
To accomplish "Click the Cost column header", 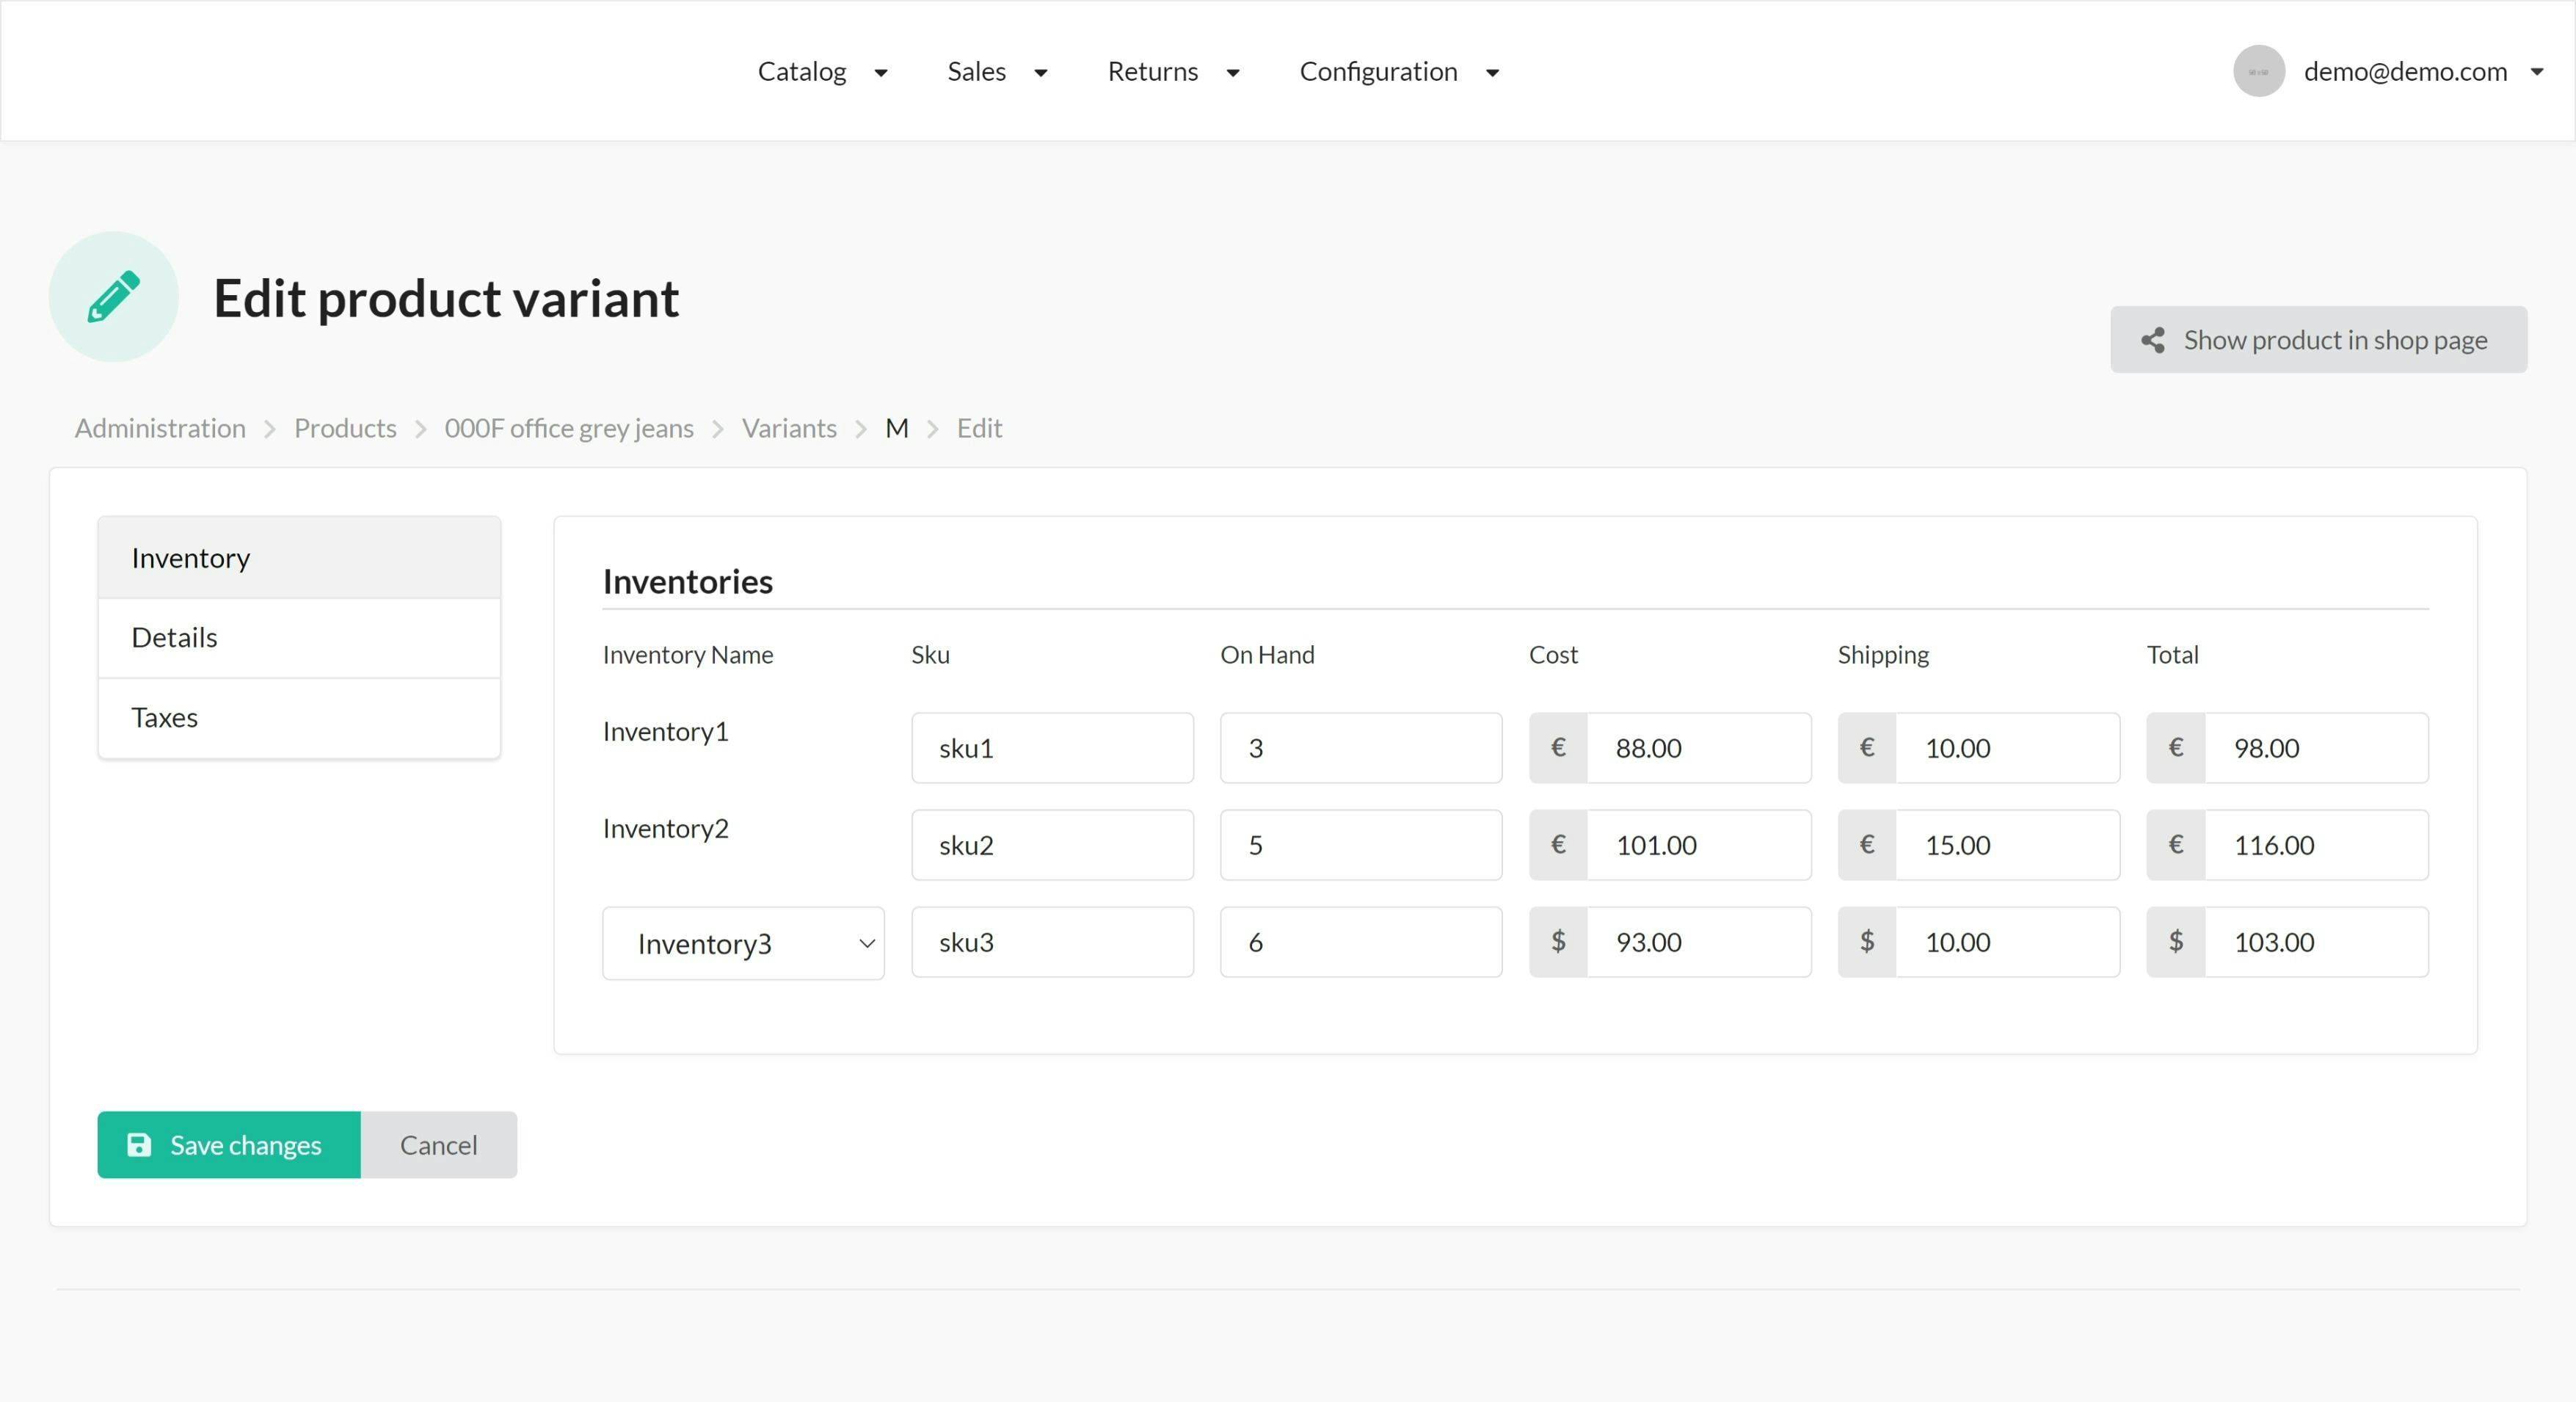I will [x=1553, y=654].
